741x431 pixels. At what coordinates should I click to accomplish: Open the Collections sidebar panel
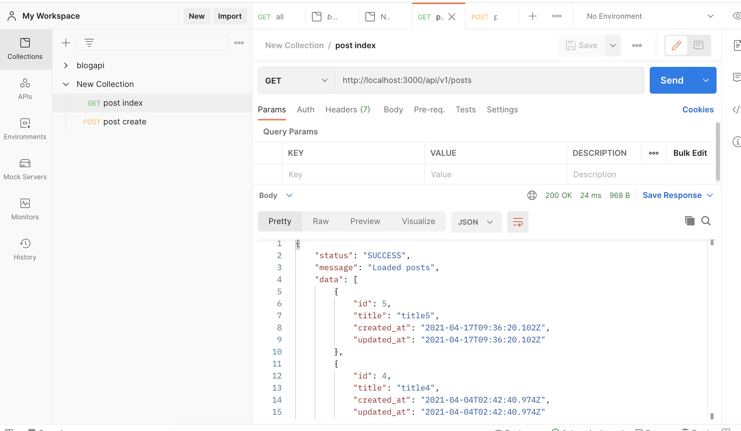click(25, 49)
